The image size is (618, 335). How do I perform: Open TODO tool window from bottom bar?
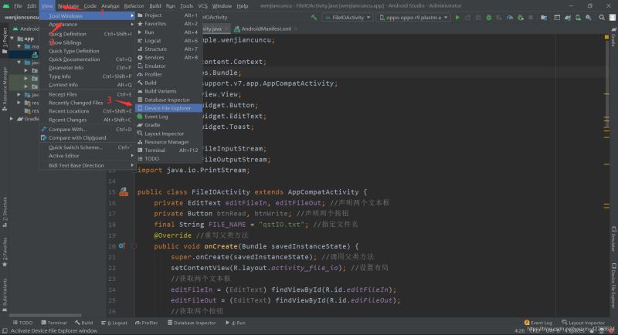(22, 323)
